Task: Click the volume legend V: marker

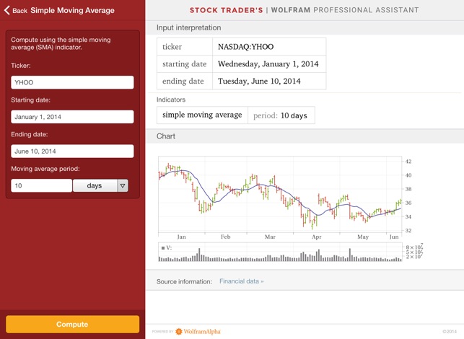Action: tap(167, 248)
